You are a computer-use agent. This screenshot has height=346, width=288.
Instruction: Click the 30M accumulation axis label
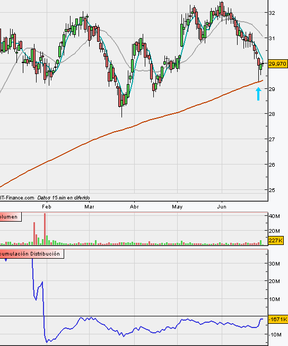[274, 263]
